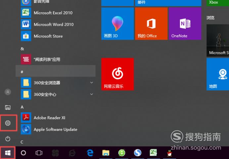This screenshot has height=159, width=229.
Task: Expand the 360安全浏览器 chevron
Action: coord(92,83)
